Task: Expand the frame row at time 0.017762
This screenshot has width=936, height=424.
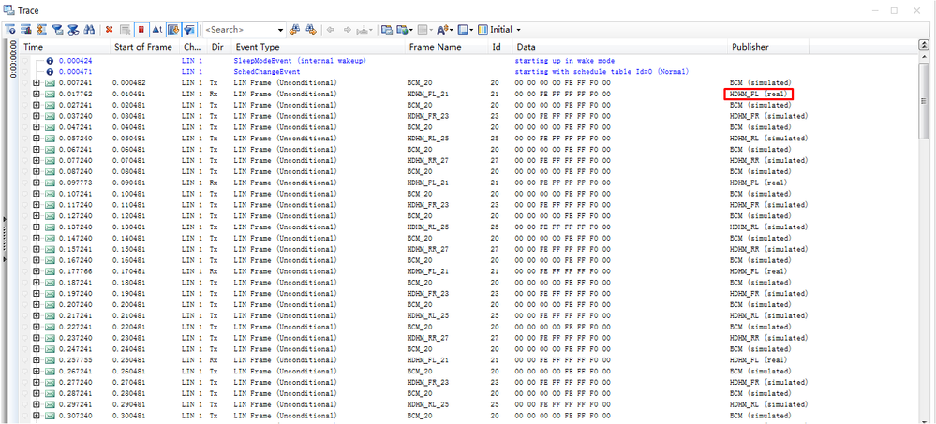Action: [37, 95]
